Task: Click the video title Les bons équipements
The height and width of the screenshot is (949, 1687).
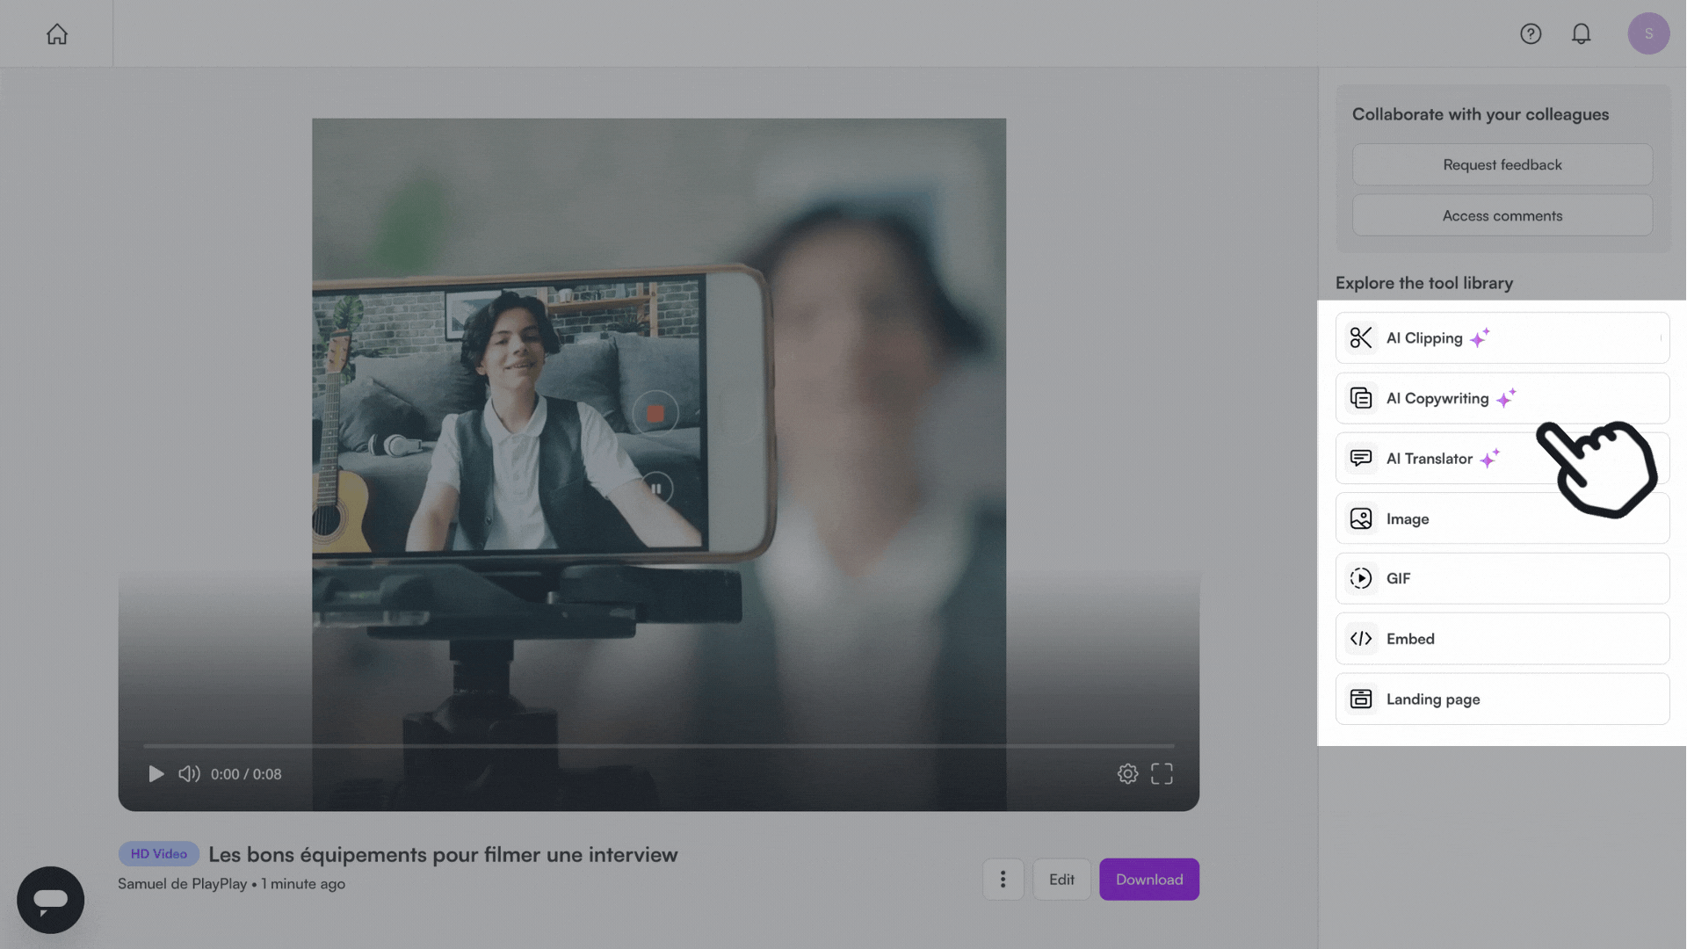Action: (443, 854)
